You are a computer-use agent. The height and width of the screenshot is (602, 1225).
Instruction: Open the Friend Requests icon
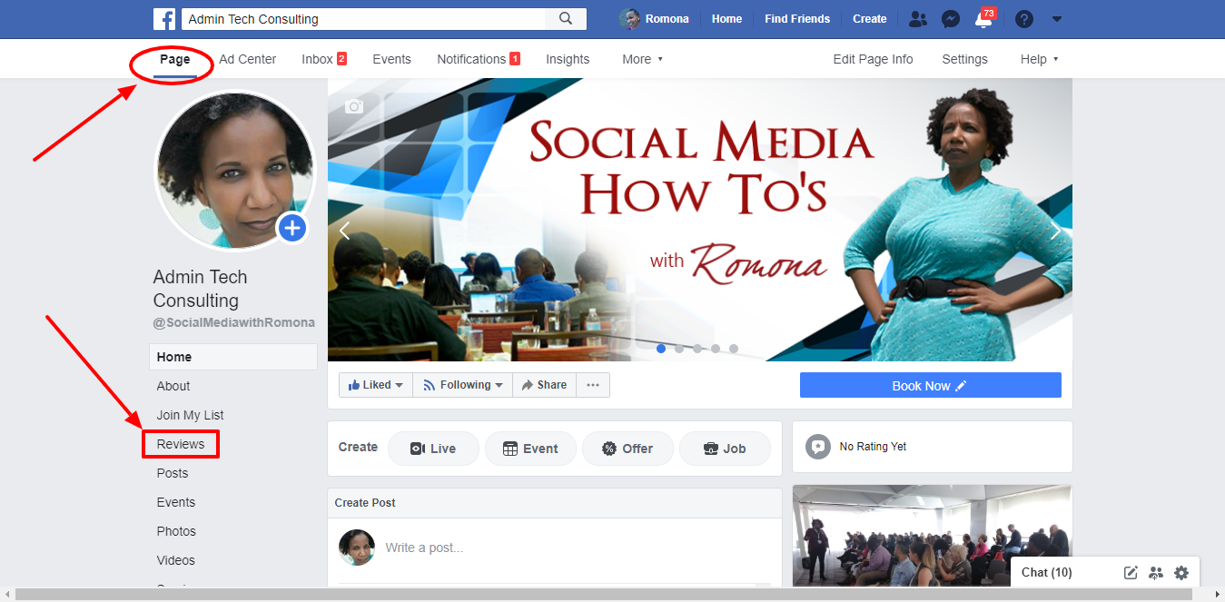point(918,19)
